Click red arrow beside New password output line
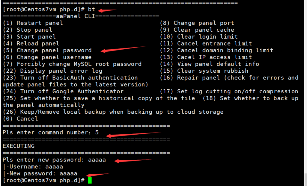Image resolution: width=307 pixels, height=186 pixels. 97,175
